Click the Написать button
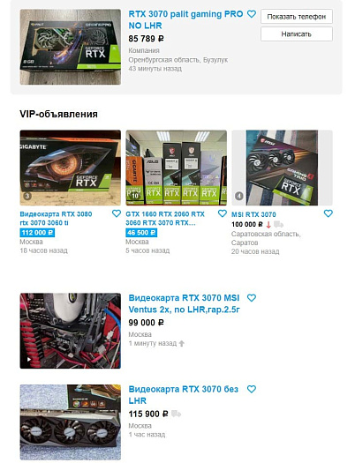This screenshot has height=463, width=355. pos(297,34)
